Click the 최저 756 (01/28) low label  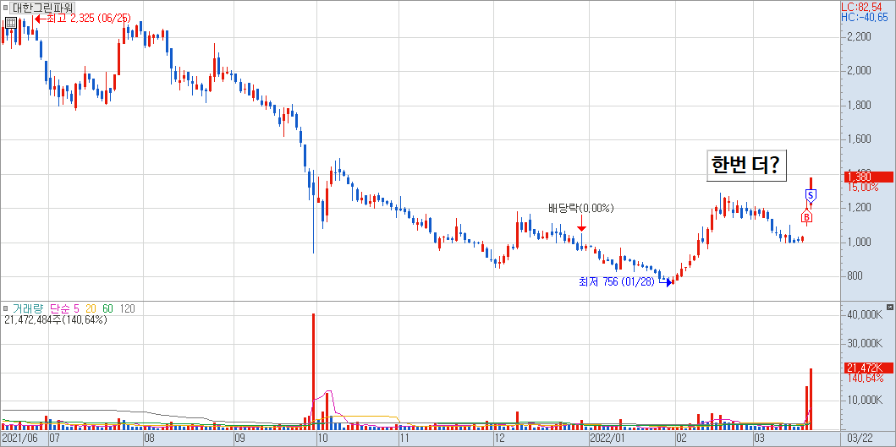click(616, 282)
